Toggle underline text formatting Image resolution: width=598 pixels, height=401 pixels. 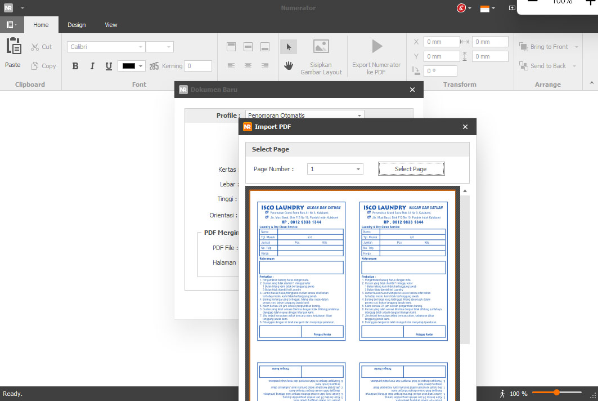point(109,66)
